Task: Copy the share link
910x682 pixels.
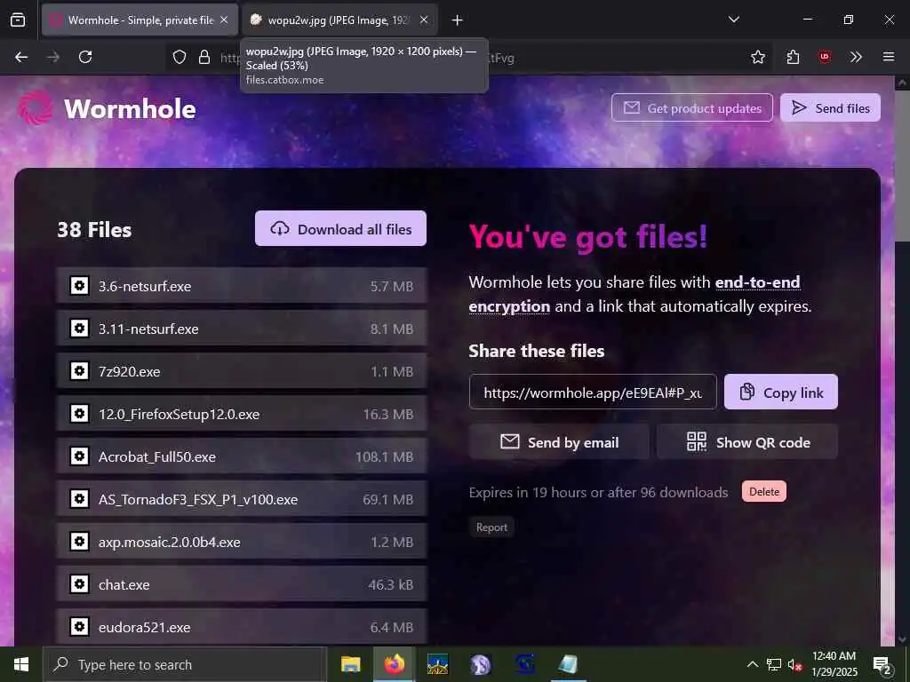Action: (x=781, y=392)
